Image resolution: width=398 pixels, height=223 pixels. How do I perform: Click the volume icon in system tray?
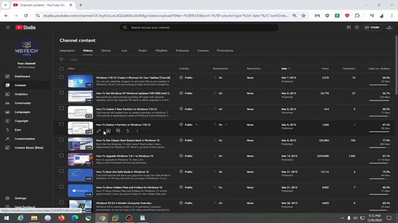pos(355,218)
